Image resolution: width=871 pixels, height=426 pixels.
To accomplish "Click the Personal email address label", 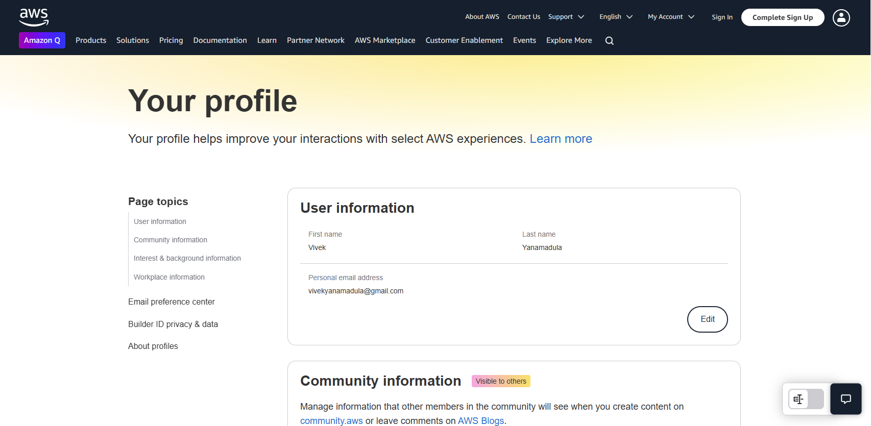I will tap(346, 278).
